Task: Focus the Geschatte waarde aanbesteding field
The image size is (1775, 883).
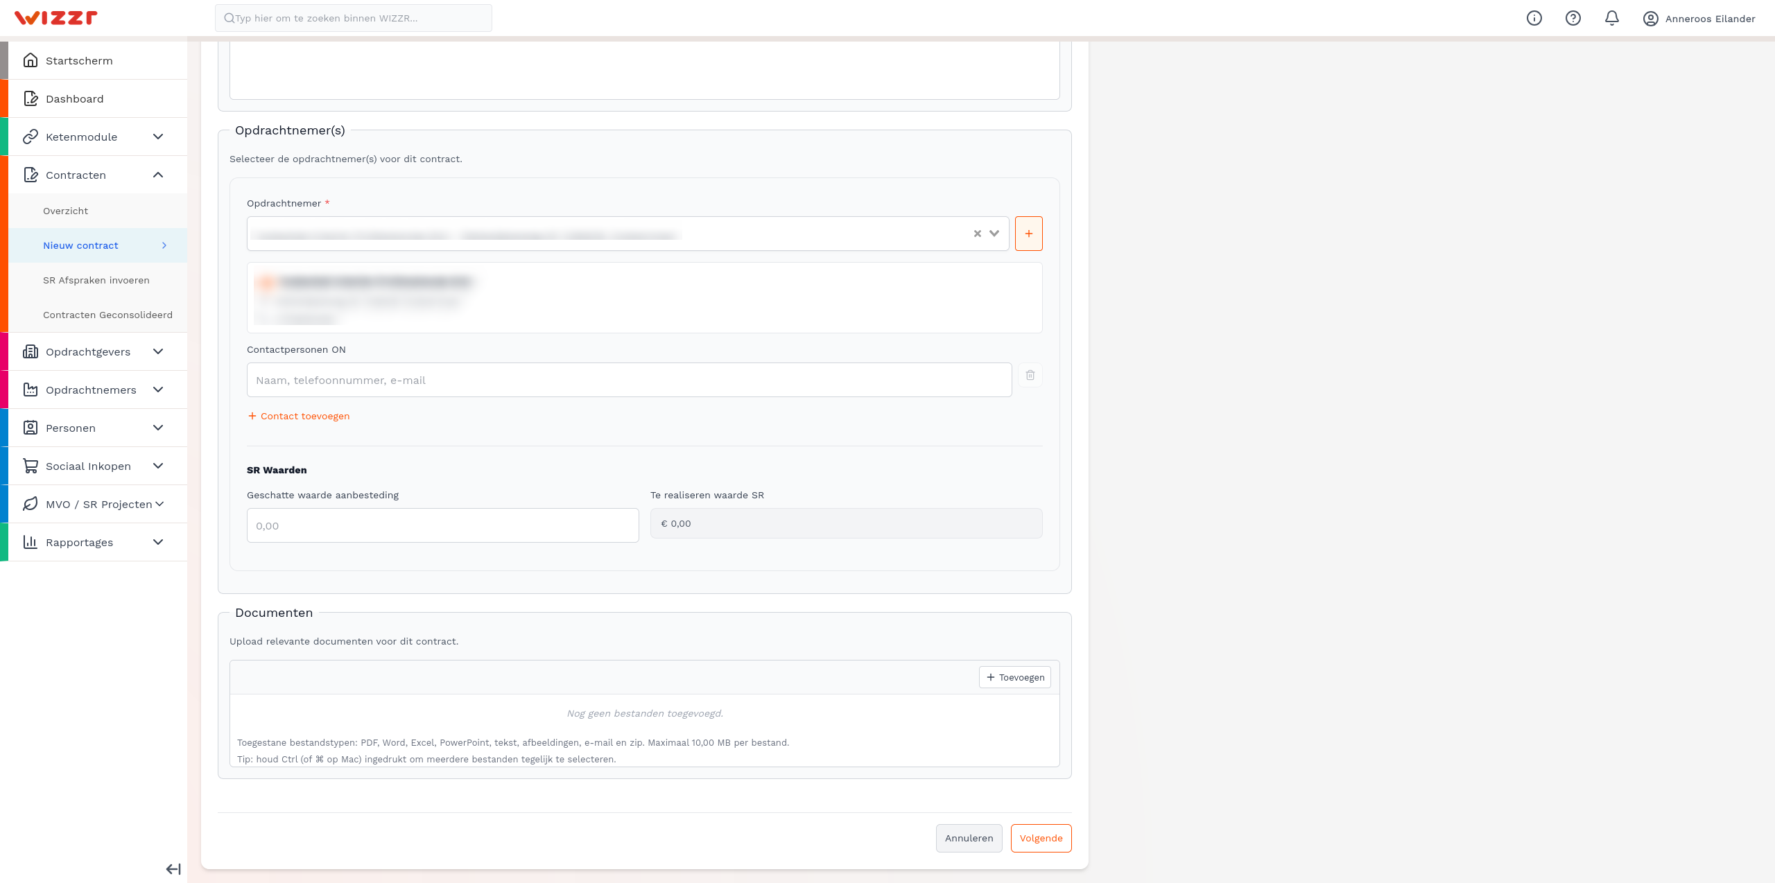Action: [443, 525]
